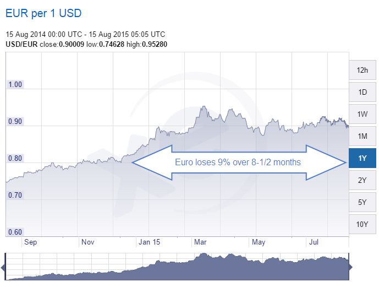This screenshot has width=379, height=287.
Task: Click the 'Euro loses 9%' annotation text
Action: point(238,162)
